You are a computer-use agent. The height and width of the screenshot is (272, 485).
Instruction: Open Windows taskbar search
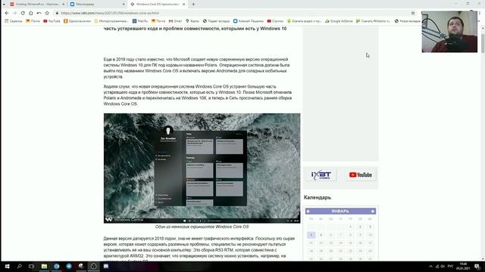pos(19,266)
